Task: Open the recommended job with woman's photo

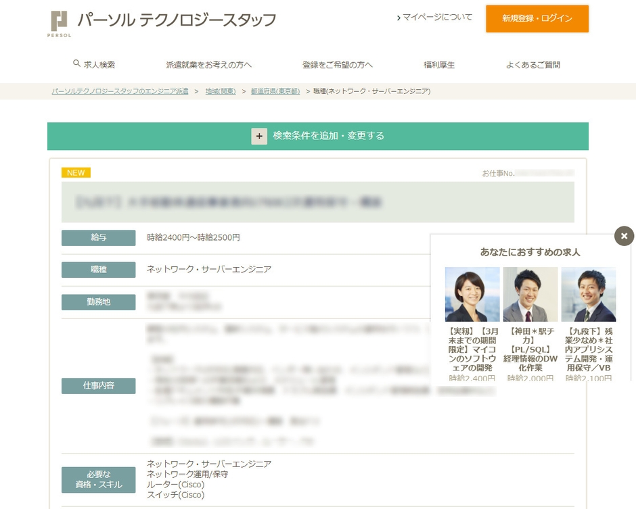Action: [x=472, y=294]
